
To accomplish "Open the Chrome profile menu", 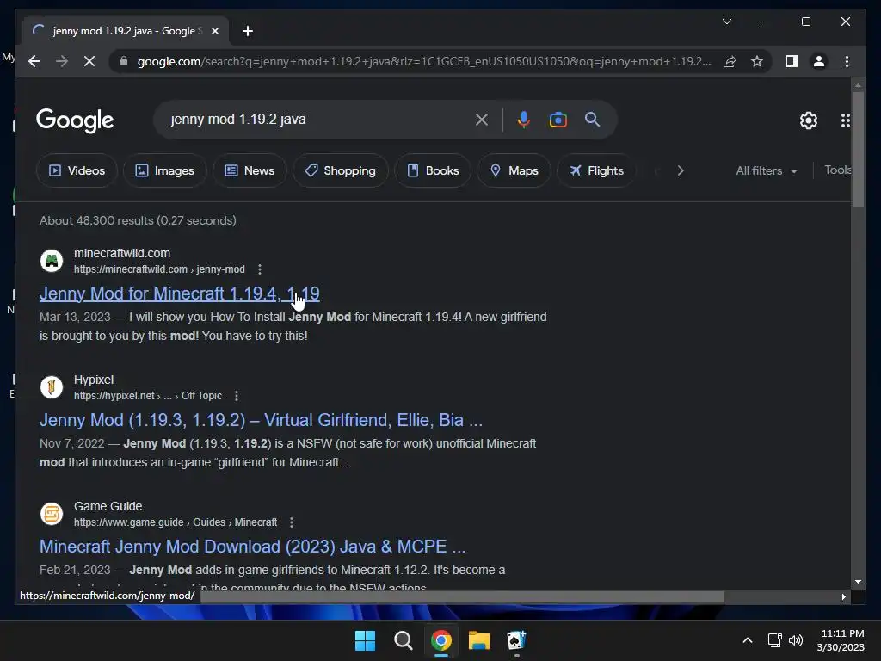I will point(819,61).
